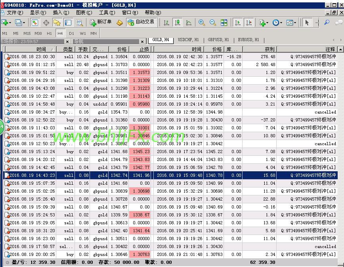Switch chart to line chart style

(x=189, y=23)
